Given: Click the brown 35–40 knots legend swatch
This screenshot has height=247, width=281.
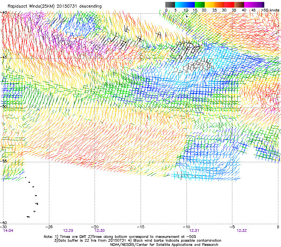Looking at the screenshot, I should (239, 5).
